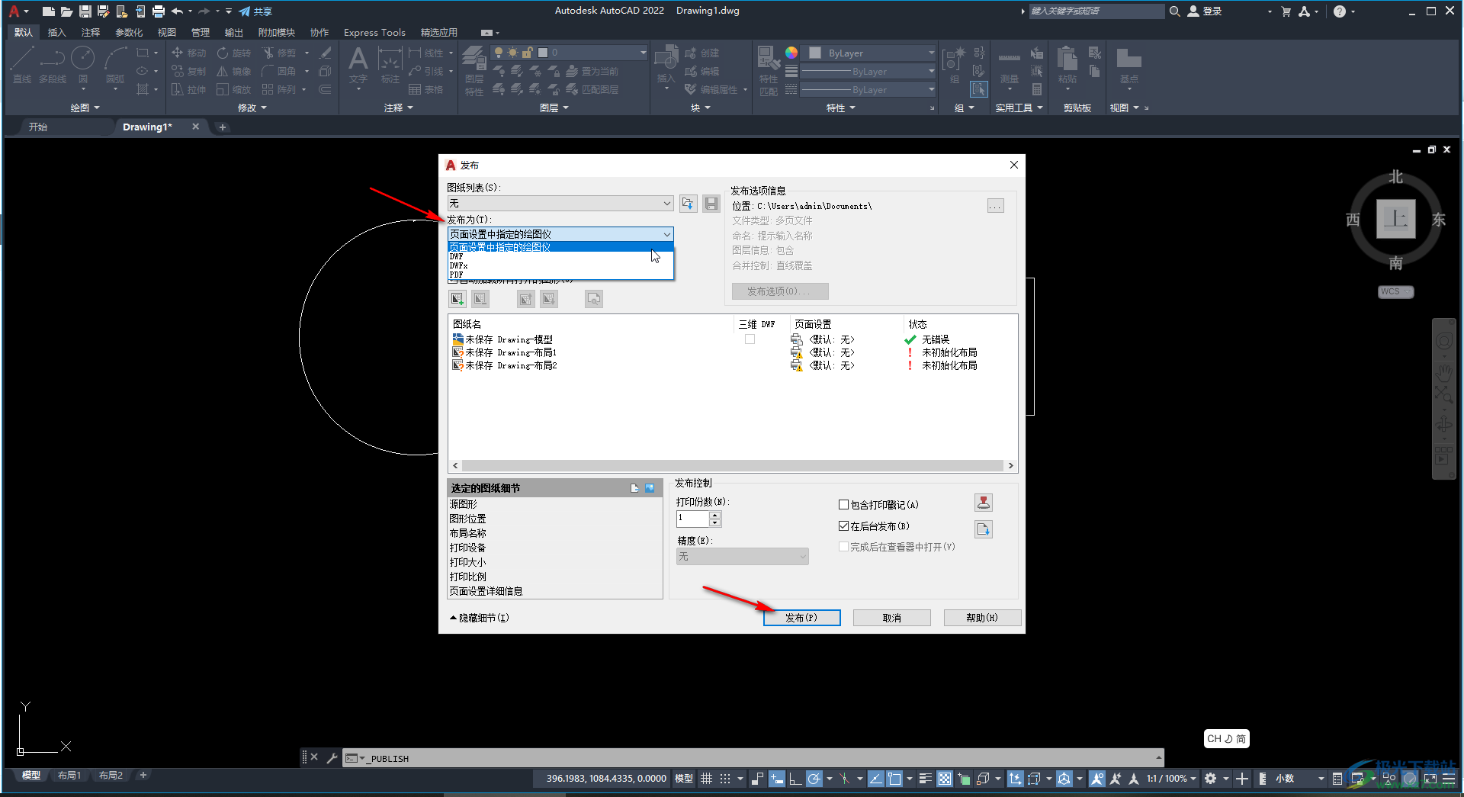Click the Measure tool icon

pos(1010,59)
